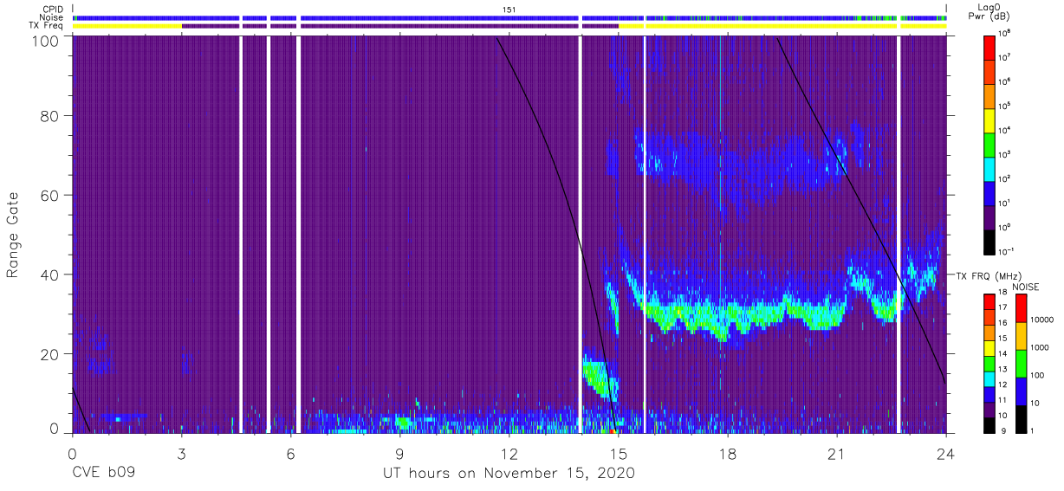
Task: Click the yellow TX Freq strip before 3 UT
Action: 127,26
